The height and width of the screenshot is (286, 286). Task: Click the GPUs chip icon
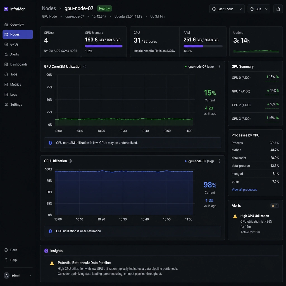point(6,44)
